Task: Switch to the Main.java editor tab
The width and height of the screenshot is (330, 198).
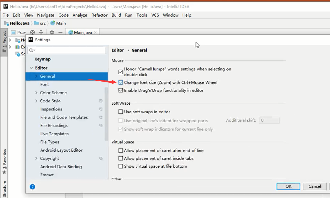Action: coord(83,33)
